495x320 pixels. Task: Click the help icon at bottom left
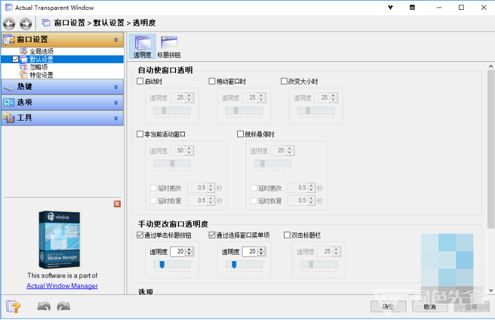pyautogui.click(x=13, y=306)
